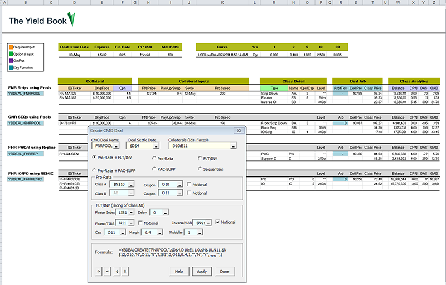Open the Floater Index LIB1 dropdown
Image resolution: width=446 pixels, height=285 pixels.
point(131,212)
